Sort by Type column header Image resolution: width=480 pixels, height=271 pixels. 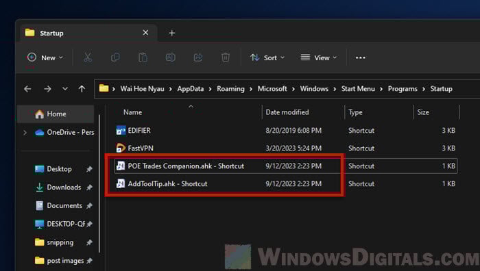coord(355,112)
